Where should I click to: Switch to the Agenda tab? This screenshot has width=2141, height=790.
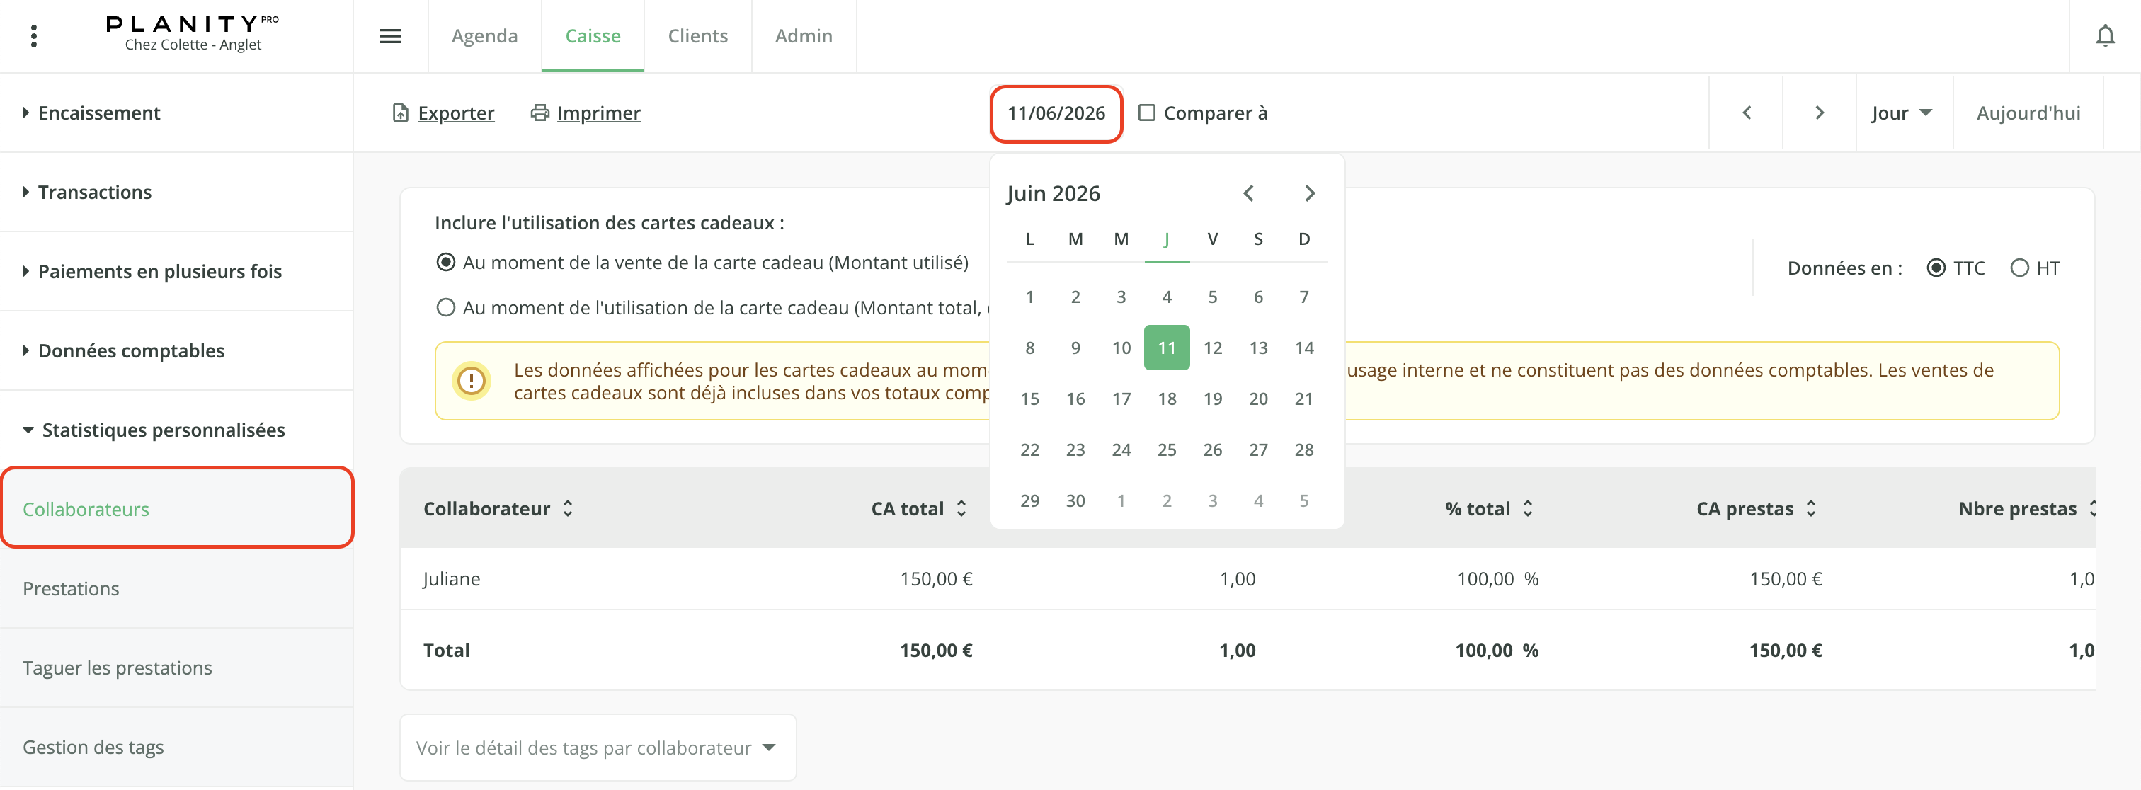click(484, 35)
